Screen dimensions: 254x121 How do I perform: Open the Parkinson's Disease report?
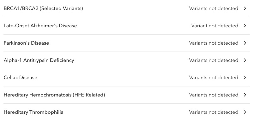(127, 43)
